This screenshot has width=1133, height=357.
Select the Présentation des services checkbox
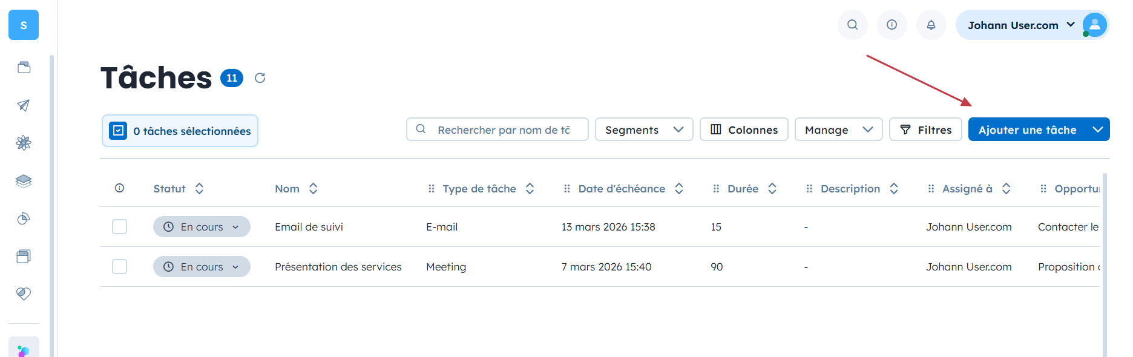click(120, 267)
